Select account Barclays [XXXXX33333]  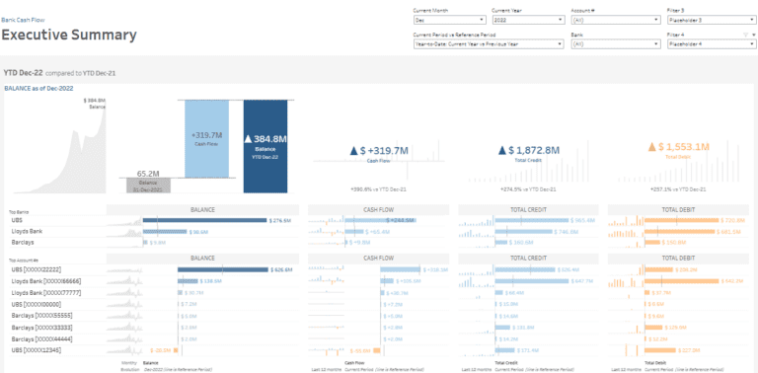tap(43, 328)
